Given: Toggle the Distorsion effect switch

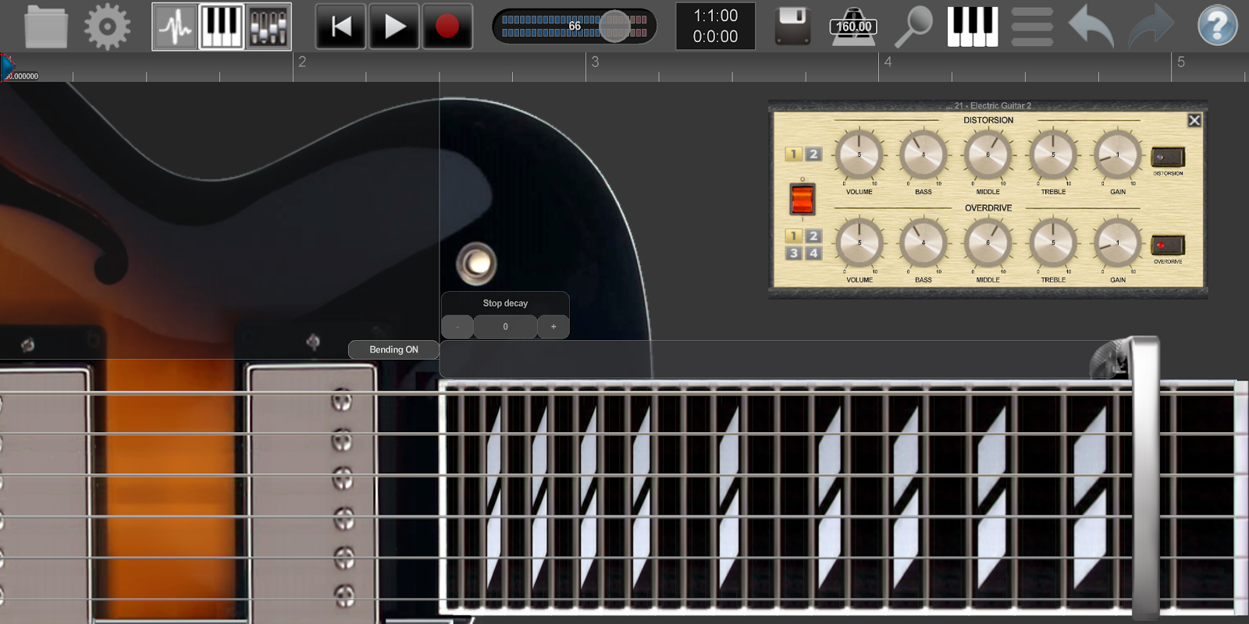Looking at the screenshot, I should click(1167, 157).
